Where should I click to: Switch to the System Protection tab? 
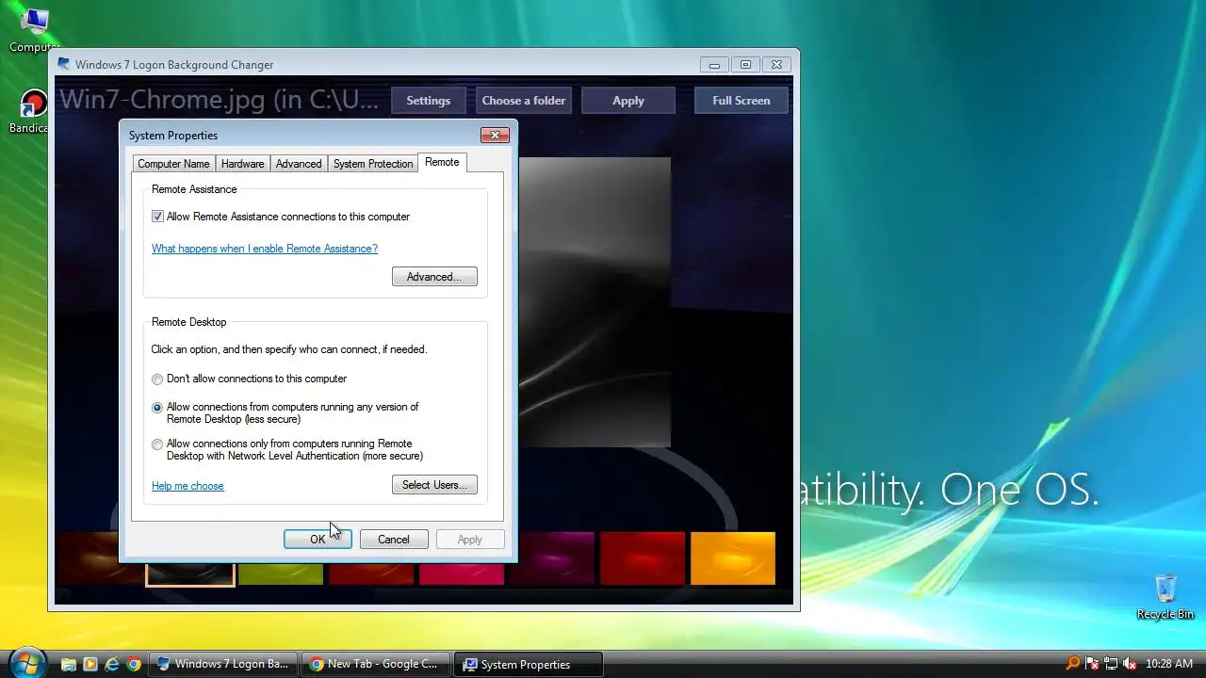(373, 164)
